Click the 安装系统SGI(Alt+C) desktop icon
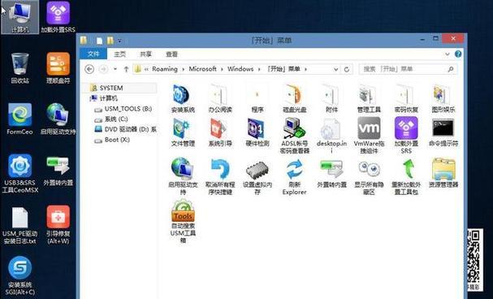493x299 pixels. pyautogui.click(x=19, y=275)
